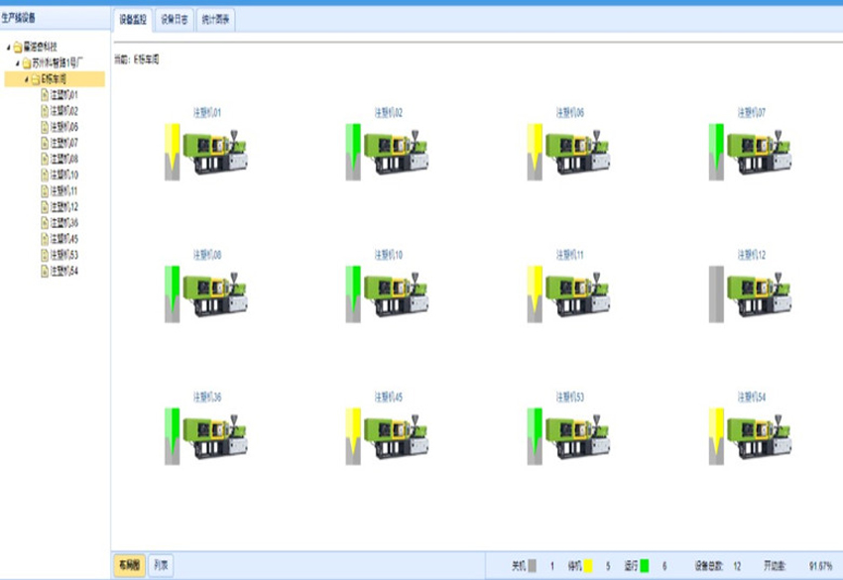
Task: Click the green 运行 legend swatch
Action: tap(645, 565)
